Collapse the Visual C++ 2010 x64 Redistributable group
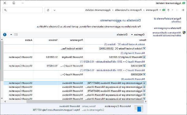 click(113, 62)
